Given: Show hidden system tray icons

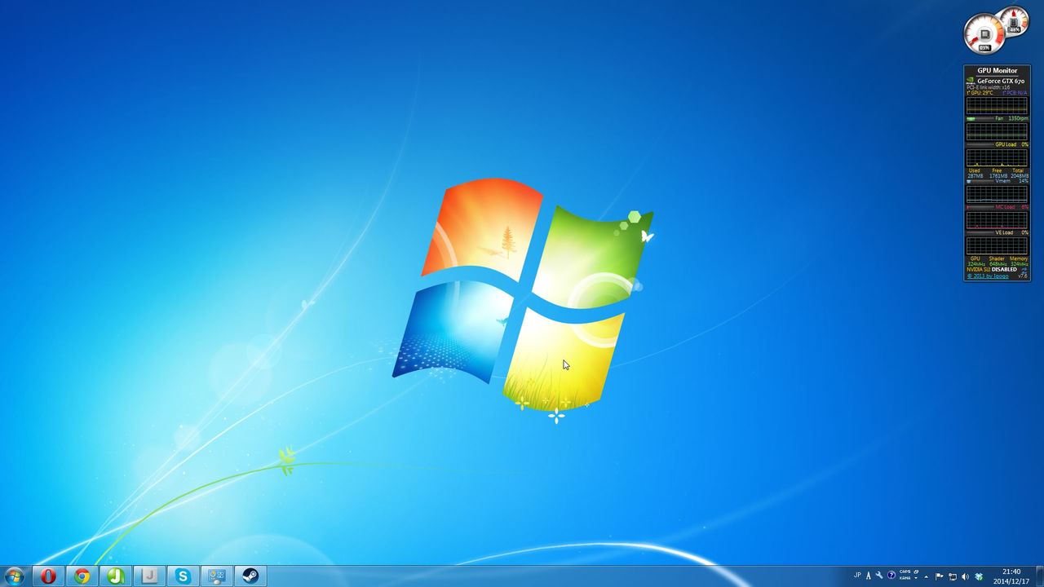Looking at the screenshot, I should pyautogui.click(x=926, y=576).
